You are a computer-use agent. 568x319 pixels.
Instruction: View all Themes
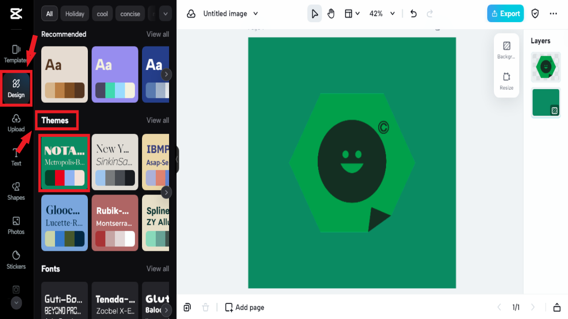coord(158,120)
